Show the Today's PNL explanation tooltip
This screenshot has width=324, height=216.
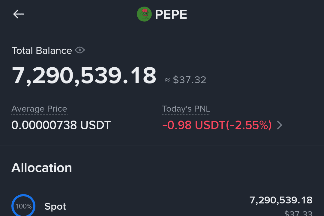pyautogui.click(x=186, y=109)
